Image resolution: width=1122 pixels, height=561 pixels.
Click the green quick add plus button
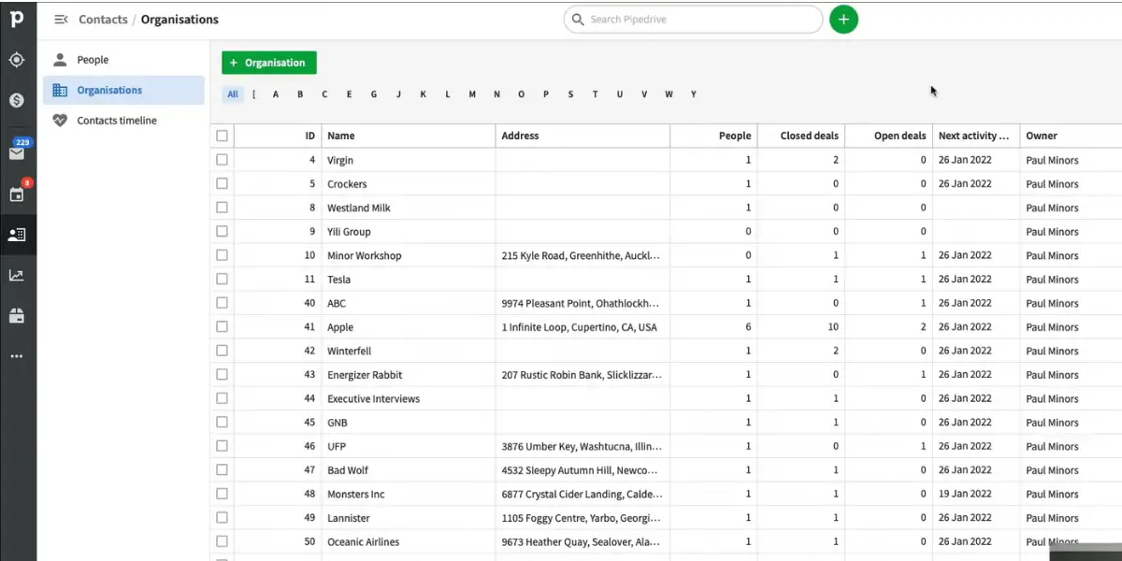point(843,19)
